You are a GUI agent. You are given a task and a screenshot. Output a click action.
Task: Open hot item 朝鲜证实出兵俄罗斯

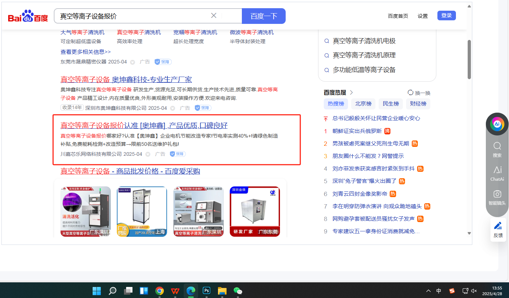click(x=357, y=131)
